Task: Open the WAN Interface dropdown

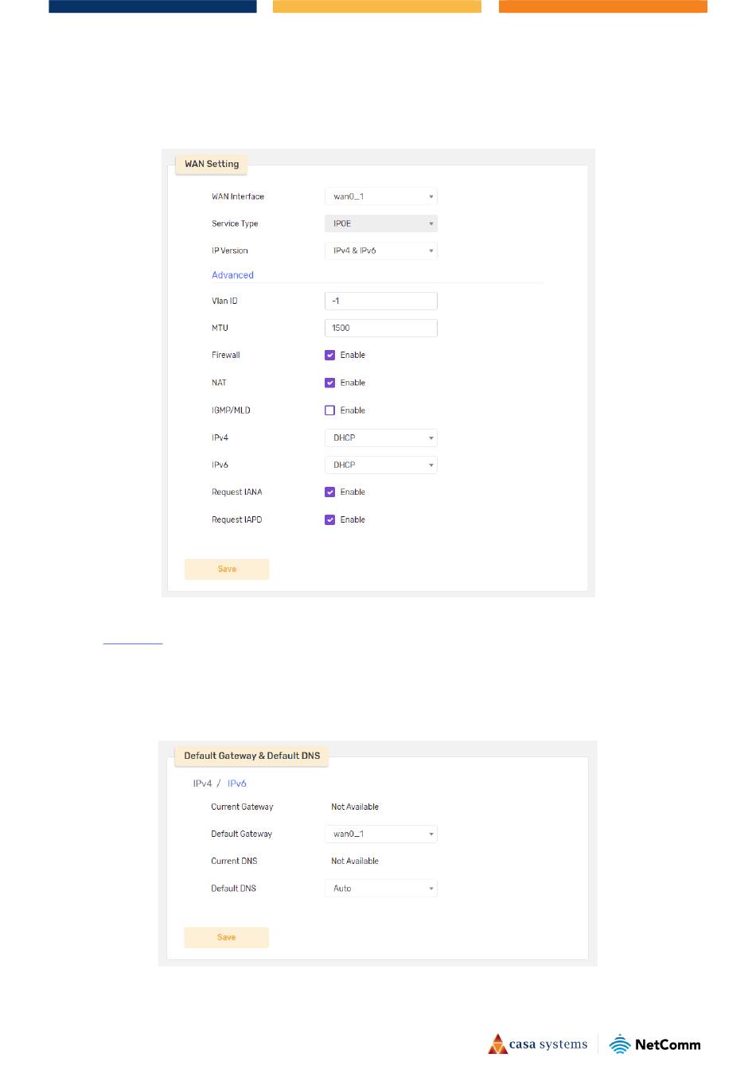Action: [381, 196]
